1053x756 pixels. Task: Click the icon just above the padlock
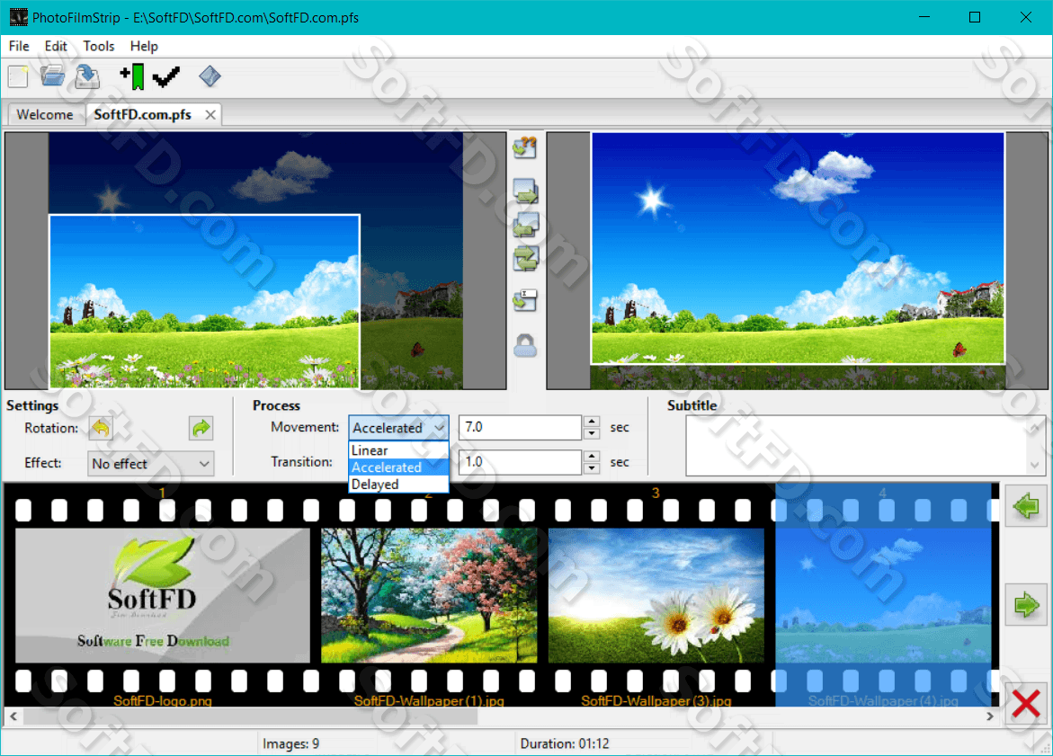(x=525, y=300)
